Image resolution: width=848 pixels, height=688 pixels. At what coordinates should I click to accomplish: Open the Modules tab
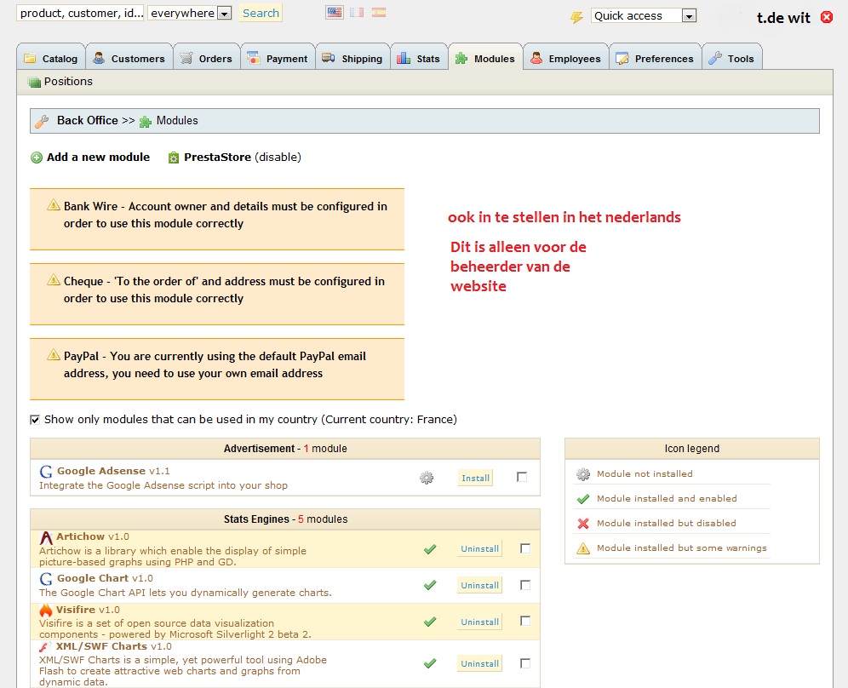coord(485,59)
